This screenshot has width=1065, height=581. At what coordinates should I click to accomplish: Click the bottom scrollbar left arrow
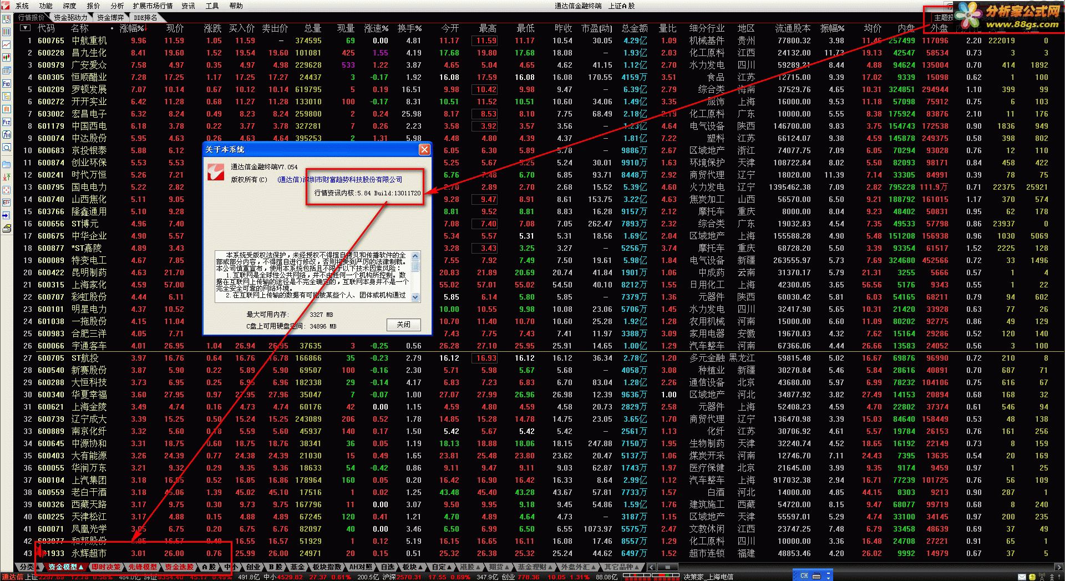(652, 567)
